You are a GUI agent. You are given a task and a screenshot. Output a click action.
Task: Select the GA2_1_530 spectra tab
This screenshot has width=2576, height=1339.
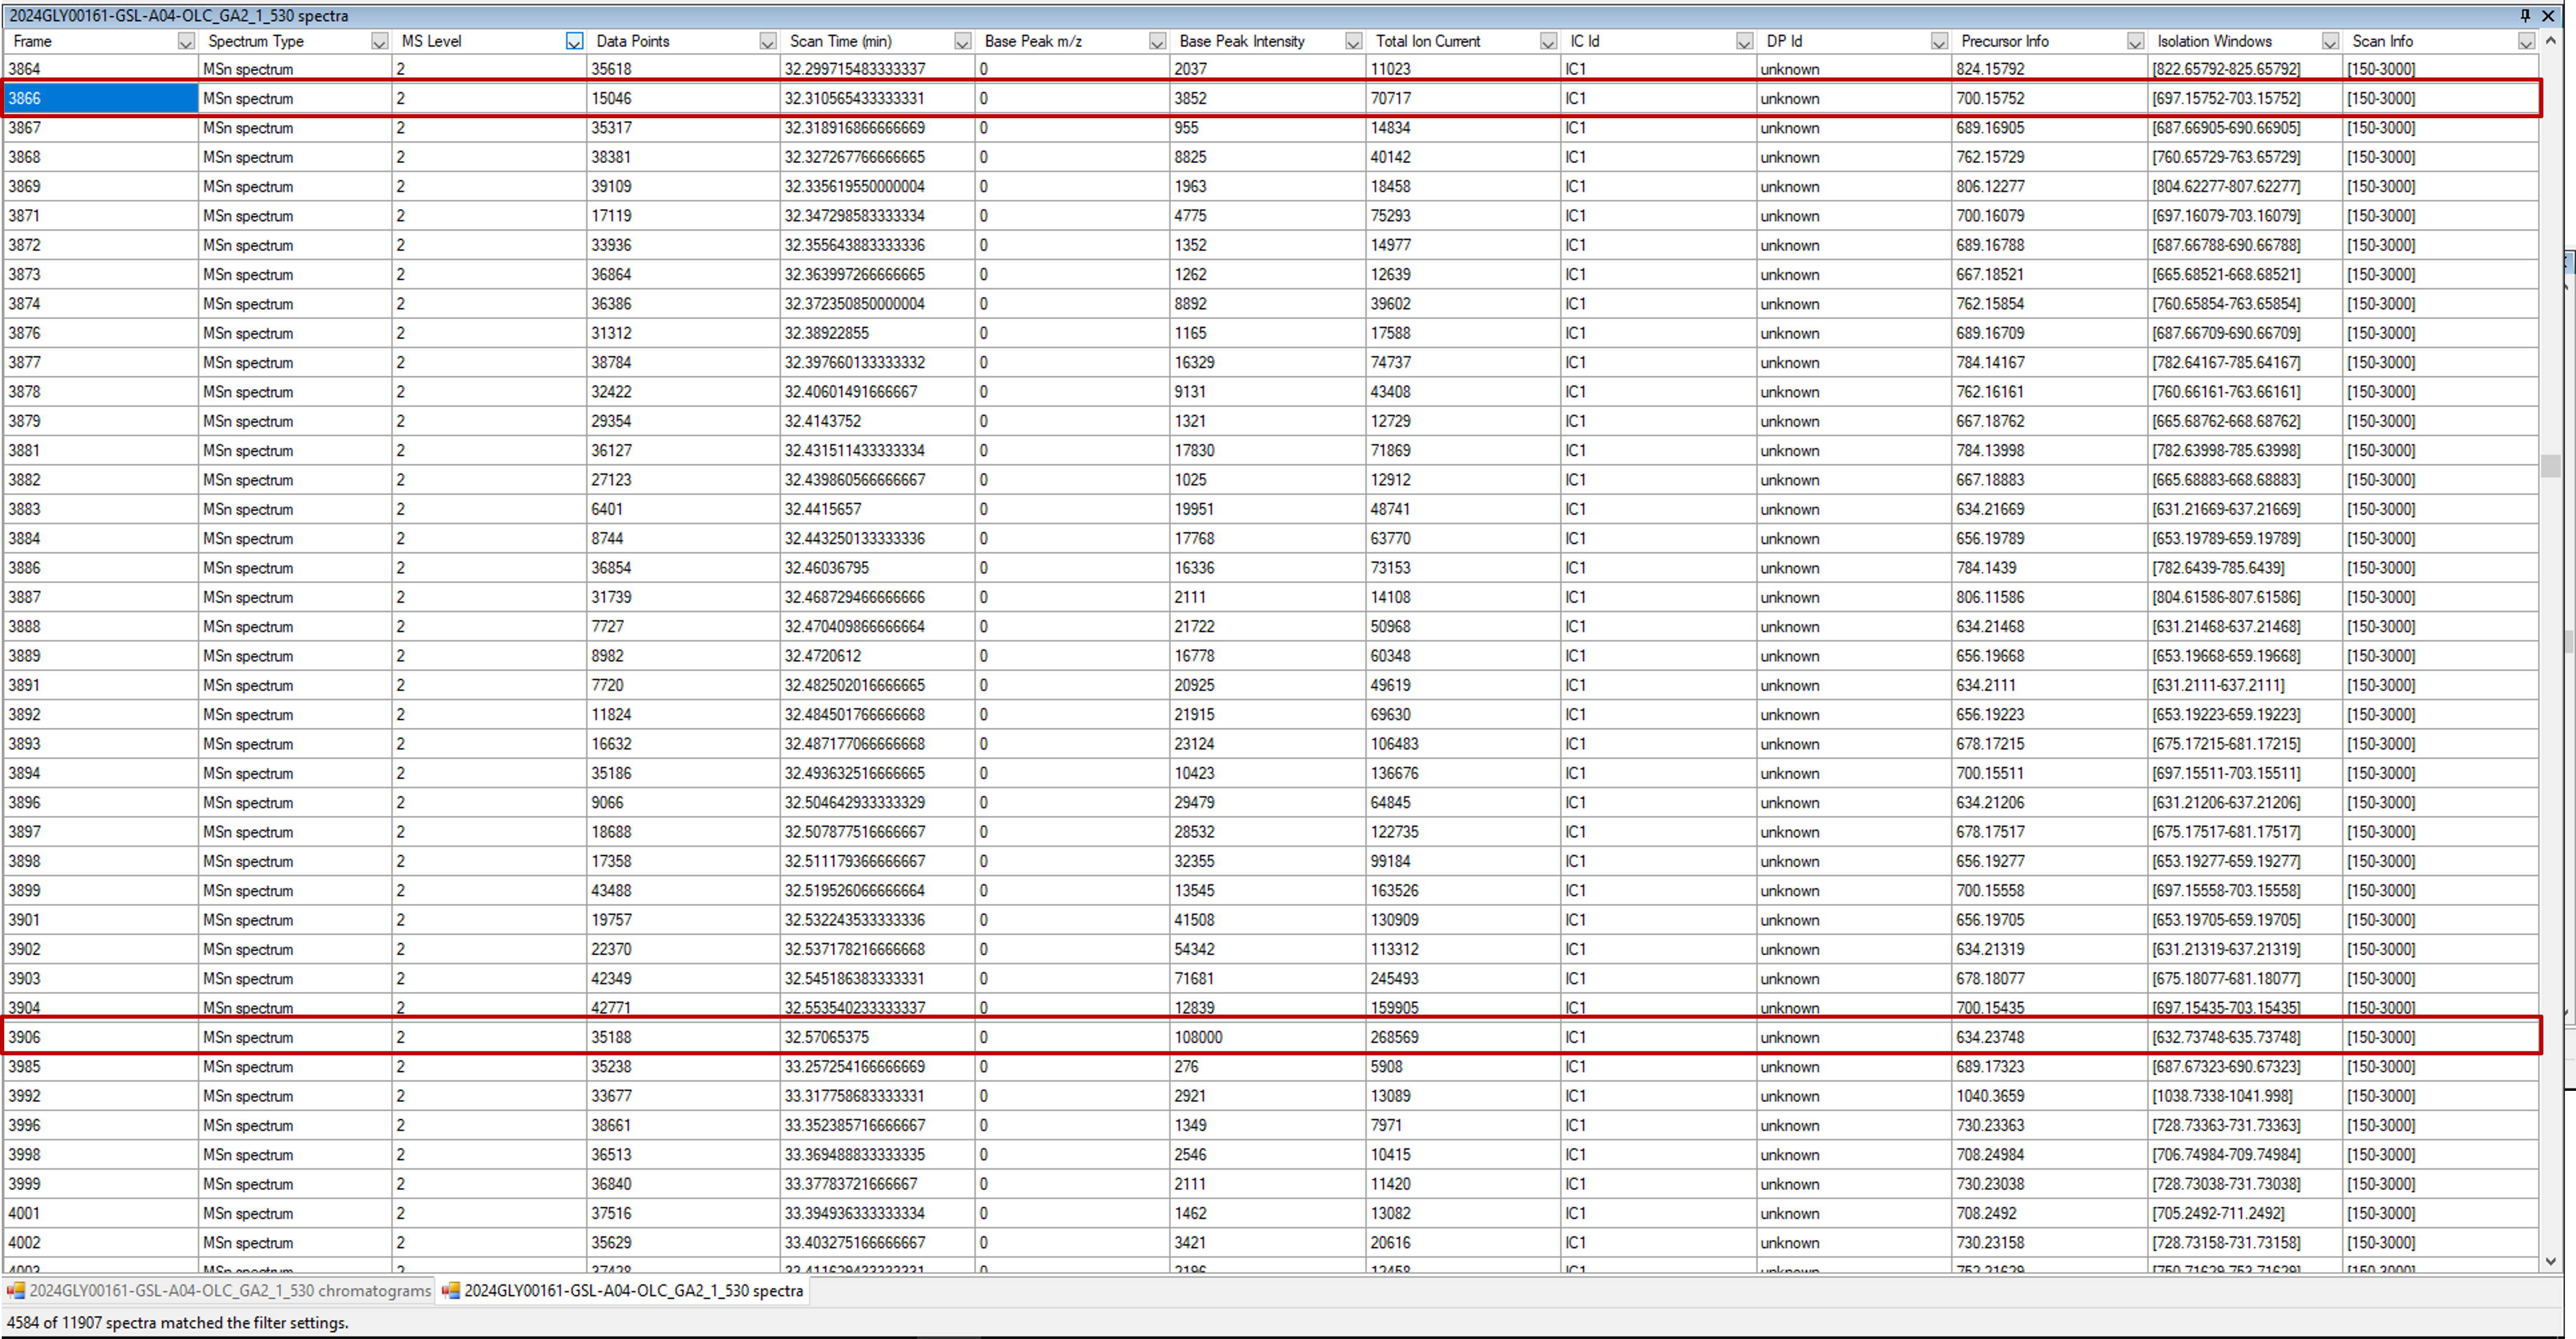point(633,1290)
